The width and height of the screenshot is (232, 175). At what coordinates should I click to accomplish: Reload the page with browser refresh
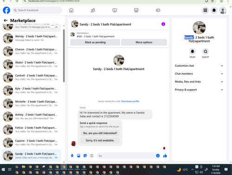(x=17, y=1)
